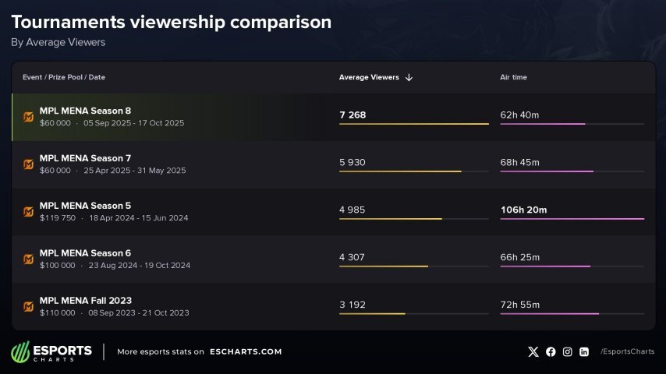Image resolution: width=666 pixels, height=374 pixels.
Task: Open the MPL MENA Season 5 event
Action: coord(85,206)
